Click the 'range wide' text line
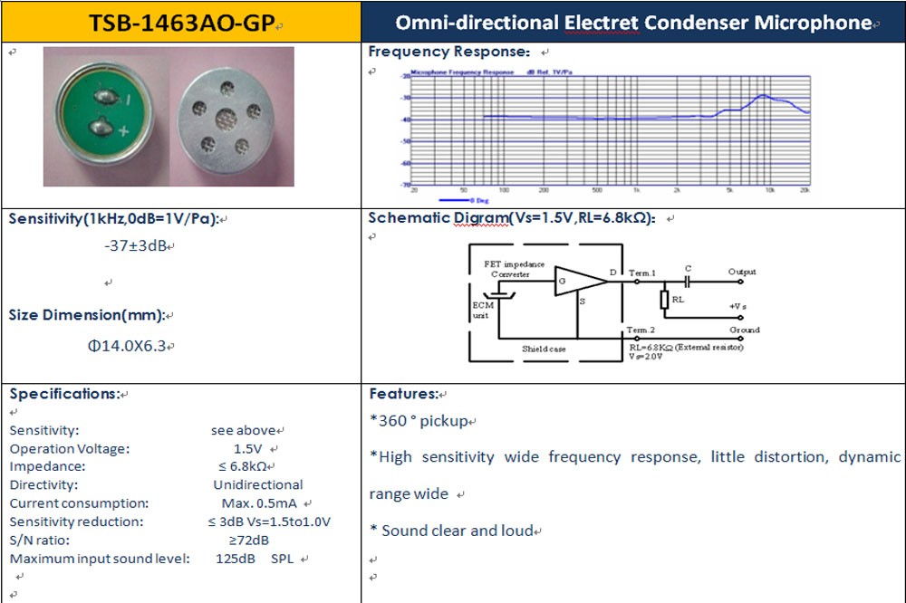 [x=409, y=493]
